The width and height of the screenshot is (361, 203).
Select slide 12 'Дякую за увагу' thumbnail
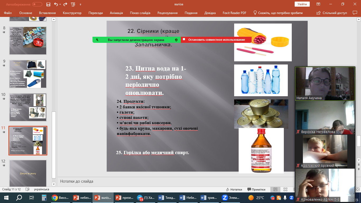[28, 173]
